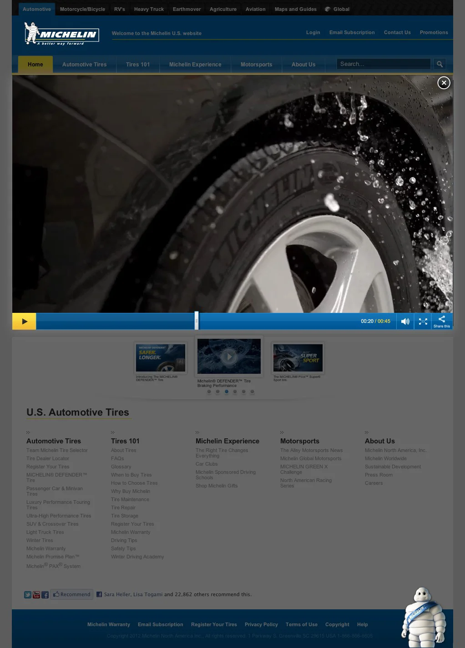The width and height of the screenshot is (465, 648).
Task: Enter fullscreen video mode
Action: click(x=423, y=321)
